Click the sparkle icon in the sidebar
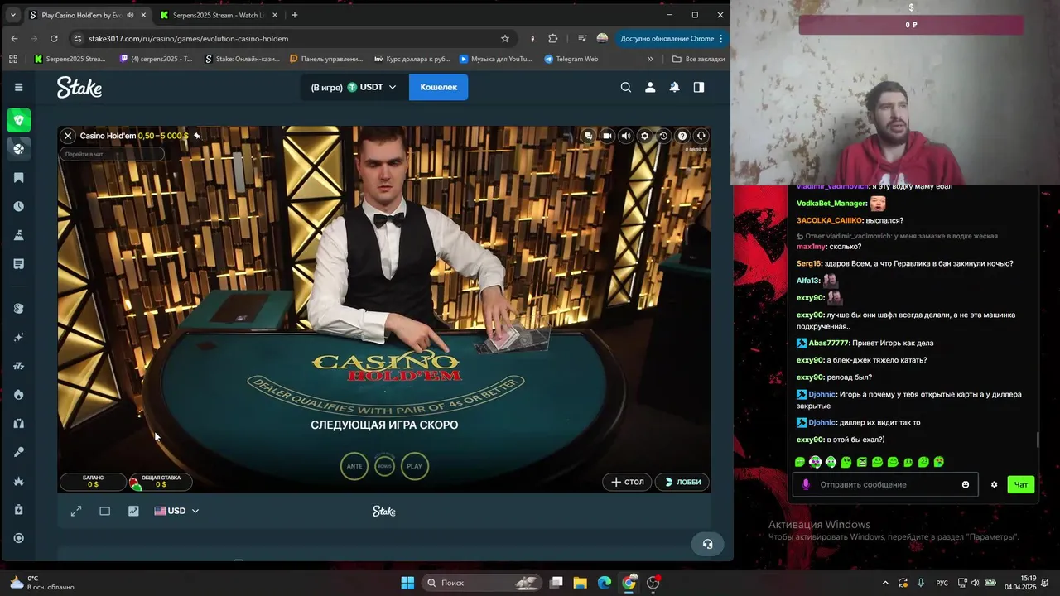Screen dimensions: 1060x596 click(18, 338)
